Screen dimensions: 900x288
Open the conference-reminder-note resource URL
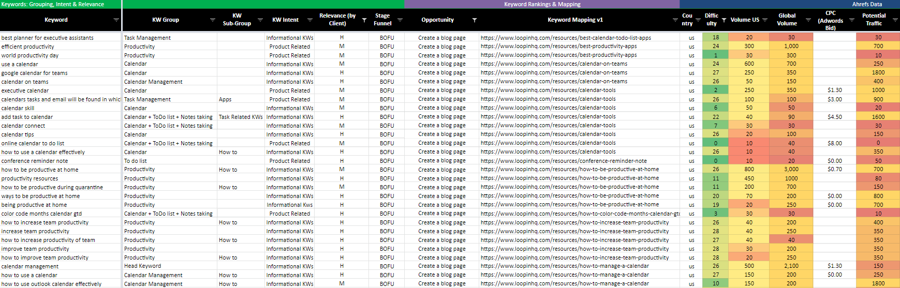[564, 161]
